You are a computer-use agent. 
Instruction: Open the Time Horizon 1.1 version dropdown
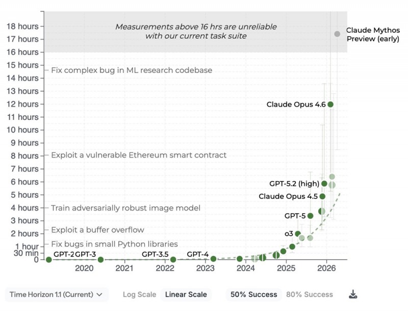tap(56, 294)
